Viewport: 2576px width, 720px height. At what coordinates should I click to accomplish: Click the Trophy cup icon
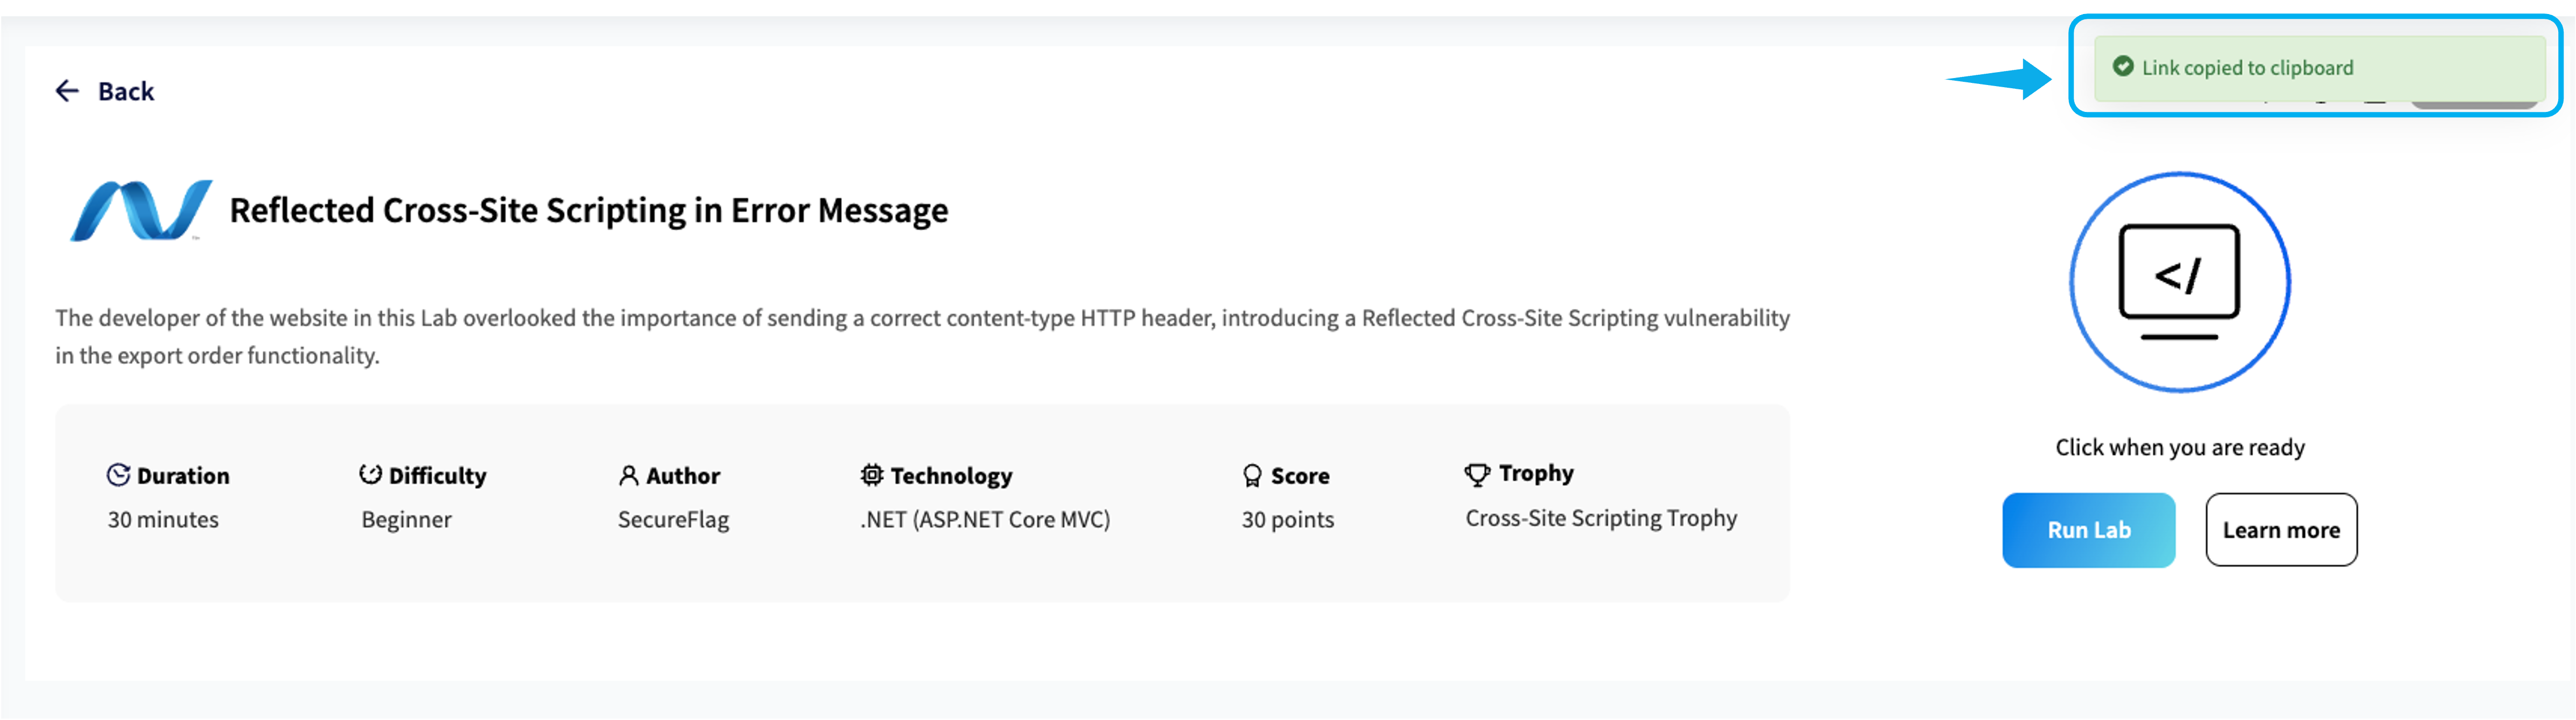point(1477,474)
